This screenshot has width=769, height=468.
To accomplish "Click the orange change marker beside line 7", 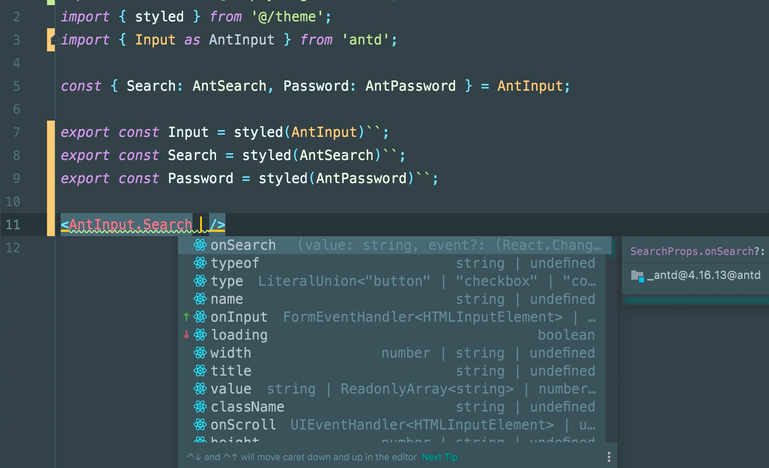I will pos(50,132).
